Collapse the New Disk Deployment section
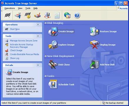This screenshot has width=129, height=106. click(46, 56)
